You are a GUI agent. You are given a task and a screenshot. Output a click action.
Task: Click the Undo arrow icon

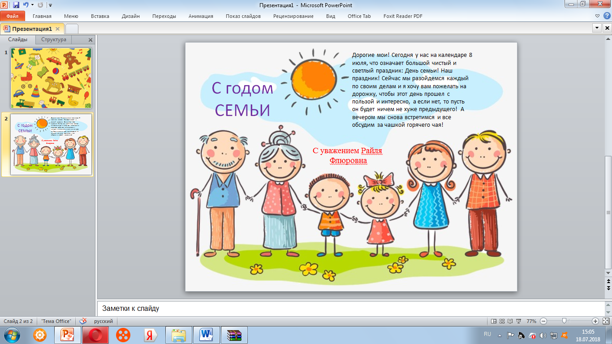[26, 5]
